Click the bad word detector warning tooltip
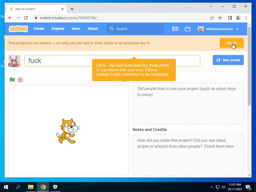The height and width of the screenshot is (192, 256). [134, 70]
